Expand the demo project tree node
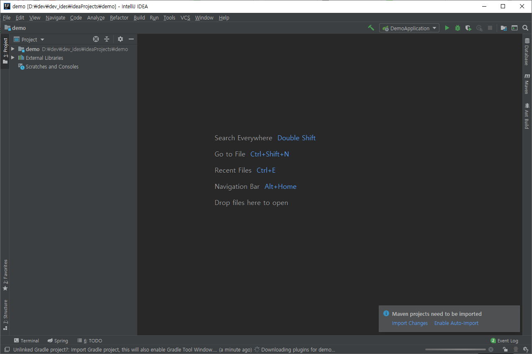Screen dimensions: 532x354 (13, 49)
